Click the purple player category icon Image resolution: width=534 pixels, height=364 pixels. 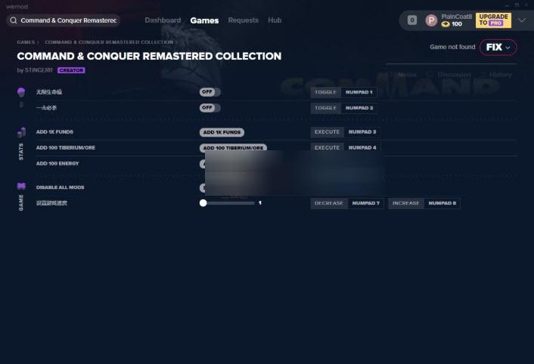coord(21,92)
